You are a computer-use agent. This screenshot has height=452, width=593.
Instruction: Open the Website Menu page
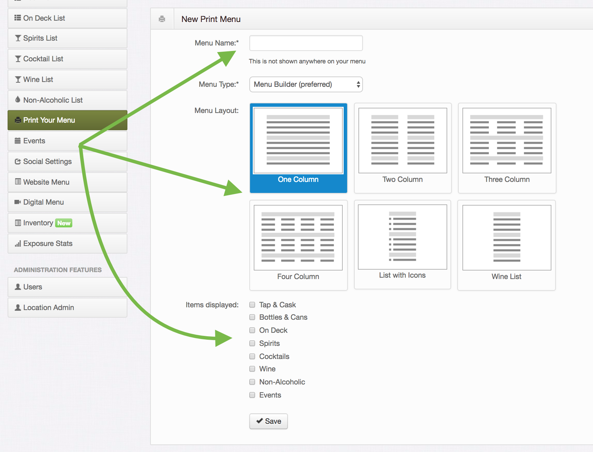point(67,182)
